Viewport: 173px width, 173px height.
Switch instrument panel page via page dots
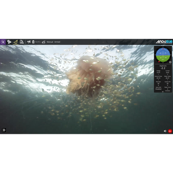tap(163, 92)
